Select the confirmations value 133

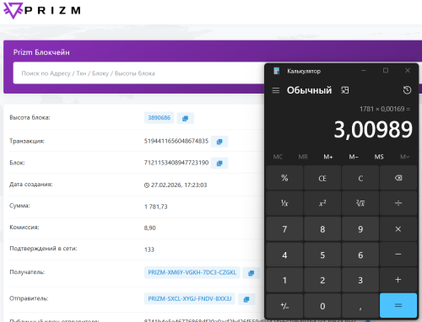(x=149, y=250)
